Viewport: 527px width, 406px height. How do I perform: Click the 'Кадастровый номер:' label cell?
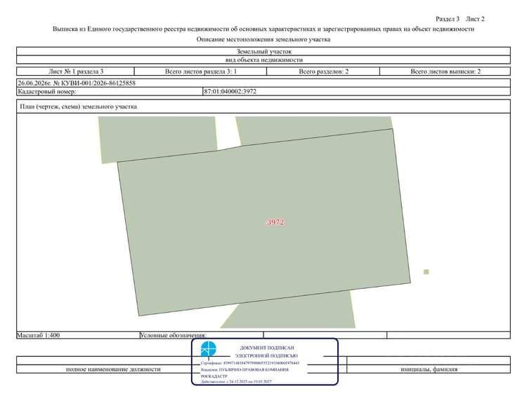[110, 91]
